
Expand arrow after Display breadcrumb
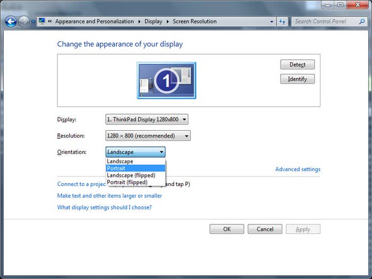click(x=168, y=22)
